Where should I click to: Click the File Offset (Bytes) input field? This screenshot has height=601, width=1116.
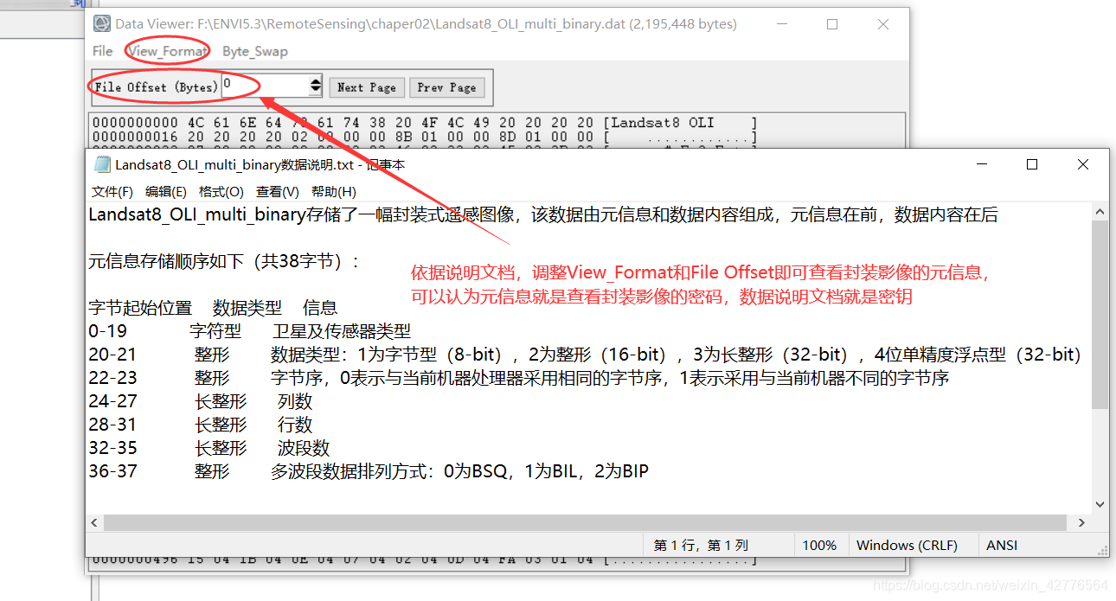click(x=265, y=86)
